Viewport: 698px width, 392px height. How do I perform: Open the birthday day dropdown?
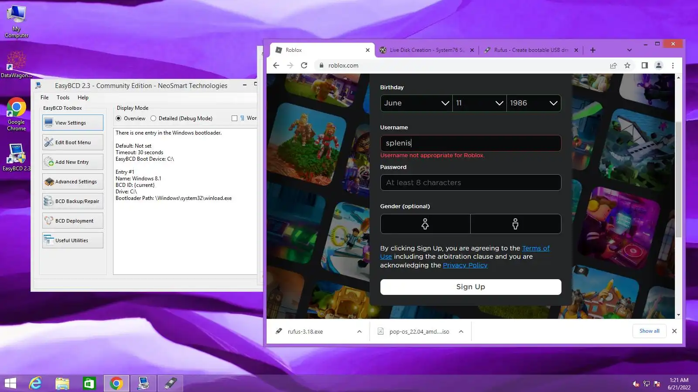[x=479, y=103]
